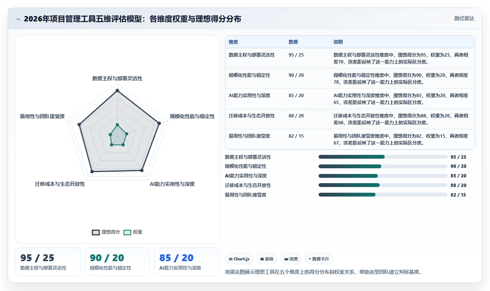490x291 pixels.
Task: Click table cell value 82 / 15
Action: pos(296,136)
